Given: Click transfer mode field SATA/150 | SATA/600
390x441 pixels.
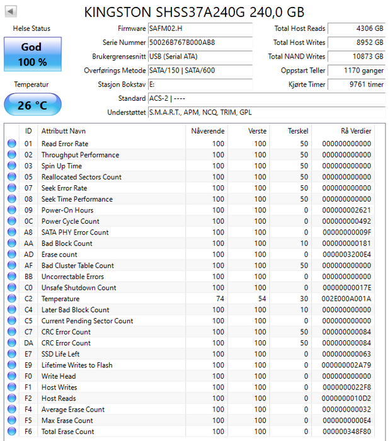Looking at the screenshot, I should (x=200, y=71).
